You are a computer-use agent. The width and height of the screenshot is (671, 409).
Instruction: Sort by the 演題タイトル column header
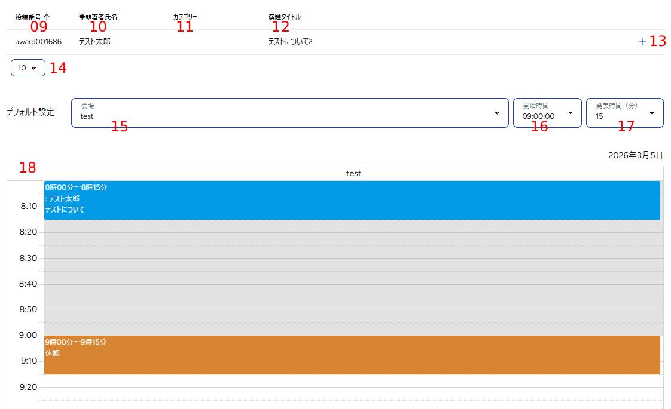pos(285,17)
